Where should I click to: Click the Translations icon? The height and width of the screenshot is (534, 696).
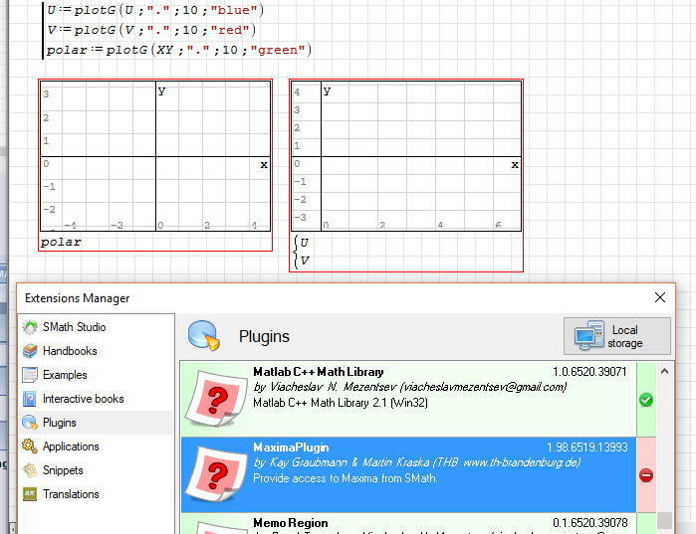29,494
